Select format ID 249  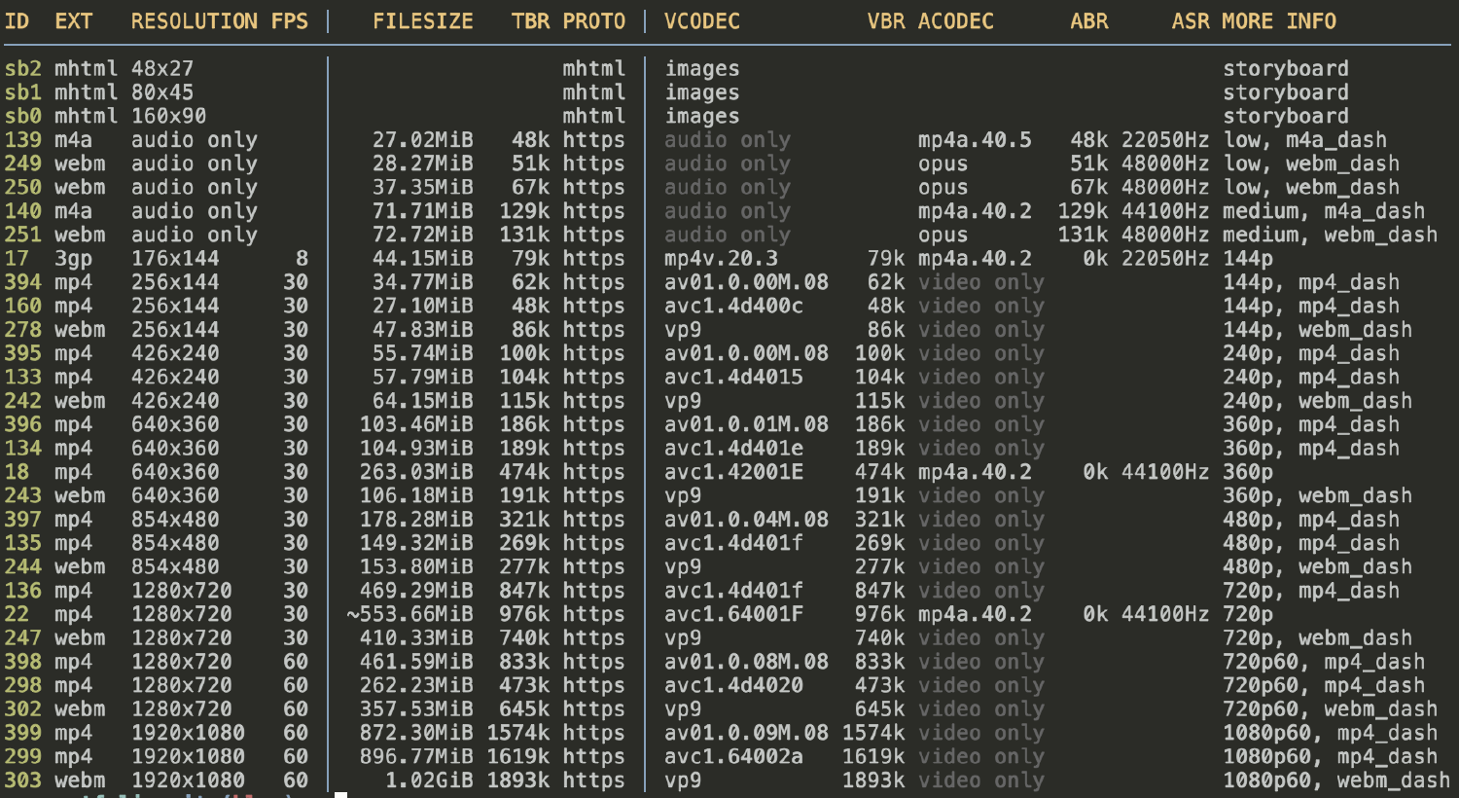pyautogui.click(x=23, y=163)
